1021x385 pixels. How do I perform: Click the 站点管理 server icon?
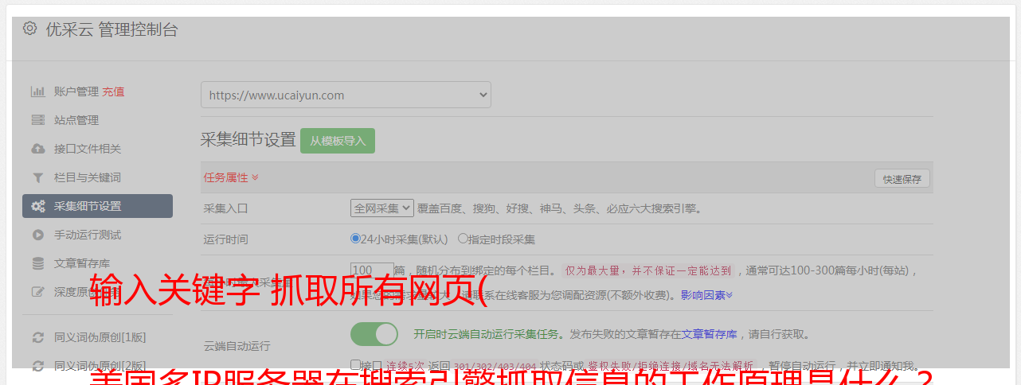pos(37,120)
